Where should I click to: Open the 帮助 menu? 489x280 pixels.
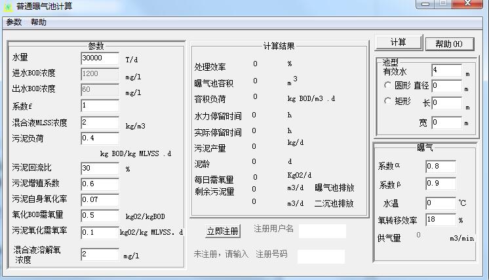pyautogui.click(x=39, y=22)
